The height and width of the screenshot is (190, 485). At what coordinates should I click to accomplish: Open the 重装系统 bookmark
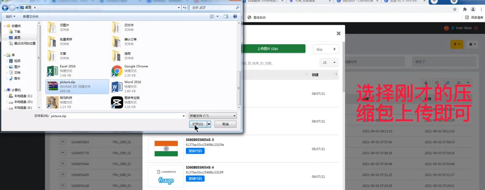[257, 17]
